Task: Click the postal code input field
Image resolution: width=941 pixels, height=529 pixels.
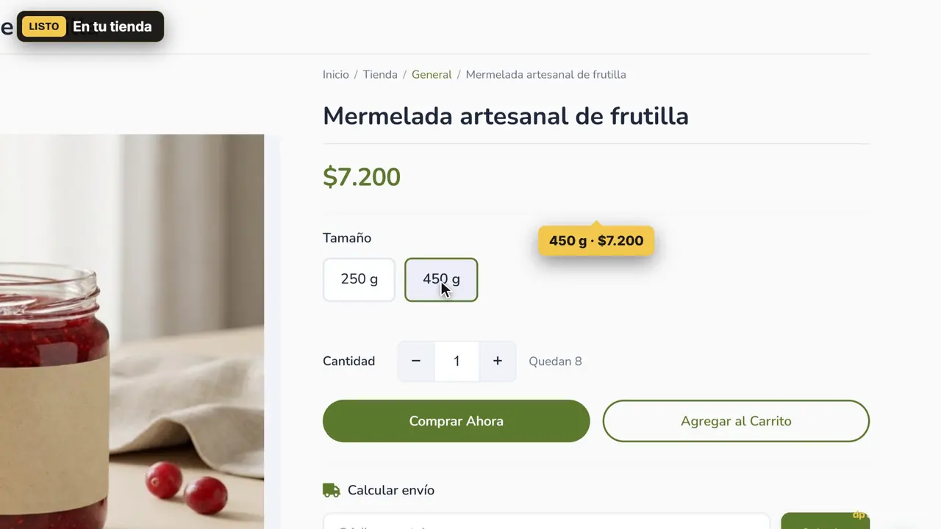Action: click(546, 521)
